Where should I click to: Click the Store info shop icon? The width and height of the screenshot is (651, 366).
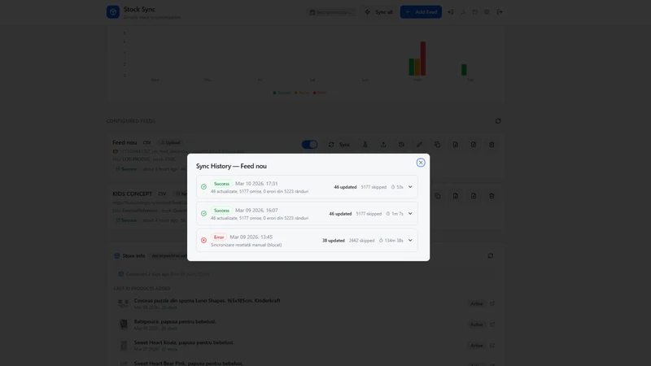(x=117, y=255)
